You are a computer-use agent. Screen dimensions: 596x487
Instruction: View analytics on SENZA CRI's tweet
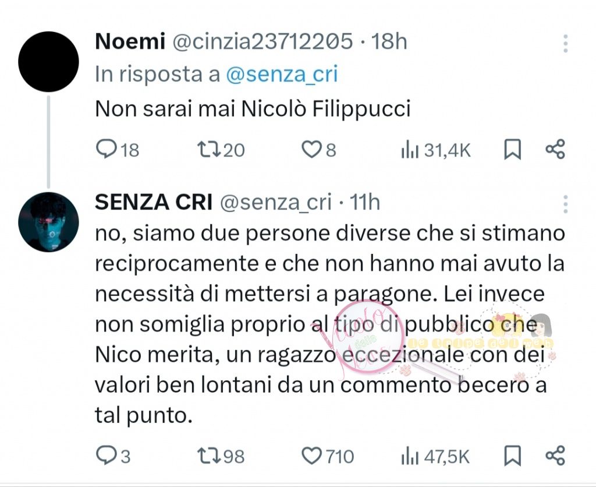[410, 456]
